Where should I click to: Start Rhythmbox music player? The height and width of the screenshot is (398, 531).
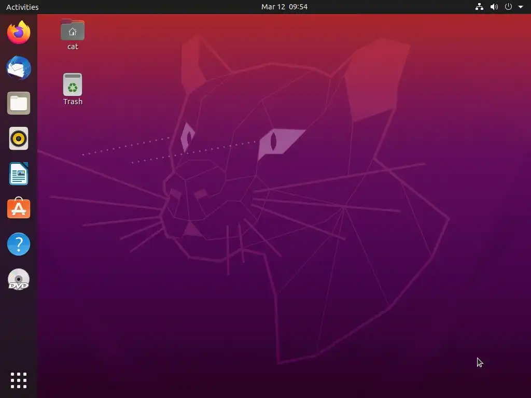19,138
